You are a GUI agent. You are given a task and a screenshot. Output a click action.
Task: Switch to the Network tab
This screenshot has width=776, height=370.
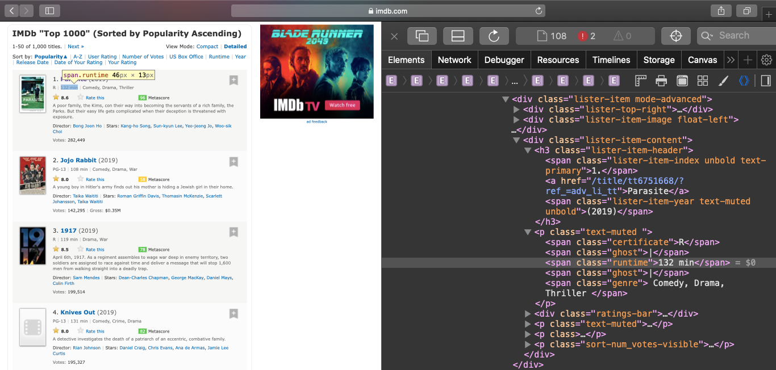[x=454, y=60]
